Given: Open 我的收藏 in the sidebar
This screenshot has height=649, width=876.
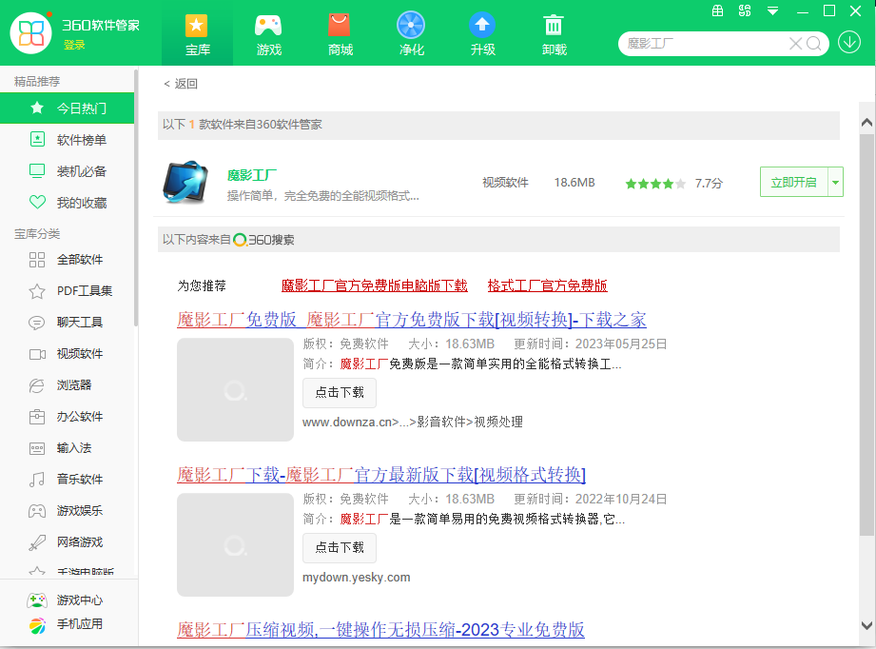Looking at the screenshot, I should click(x=67, y=203).
